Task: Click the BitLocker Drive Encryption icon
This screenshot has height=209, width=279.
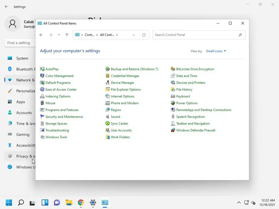Action: click(x=173, y=69)
